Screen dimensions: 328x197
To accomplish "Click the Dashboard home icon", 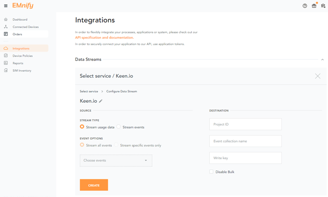I will point(6,20).
